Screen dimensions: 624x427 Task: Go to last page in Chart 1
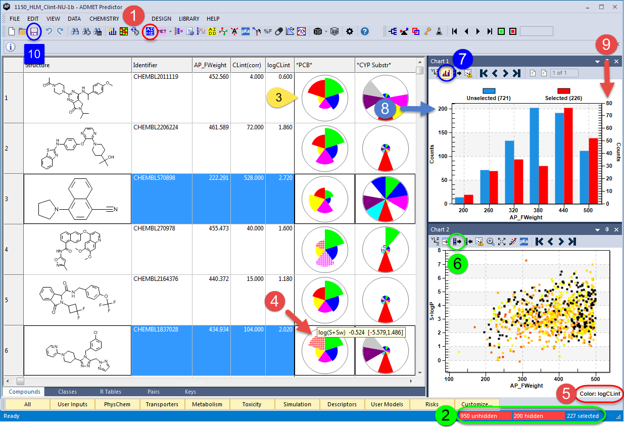(516, 73)
